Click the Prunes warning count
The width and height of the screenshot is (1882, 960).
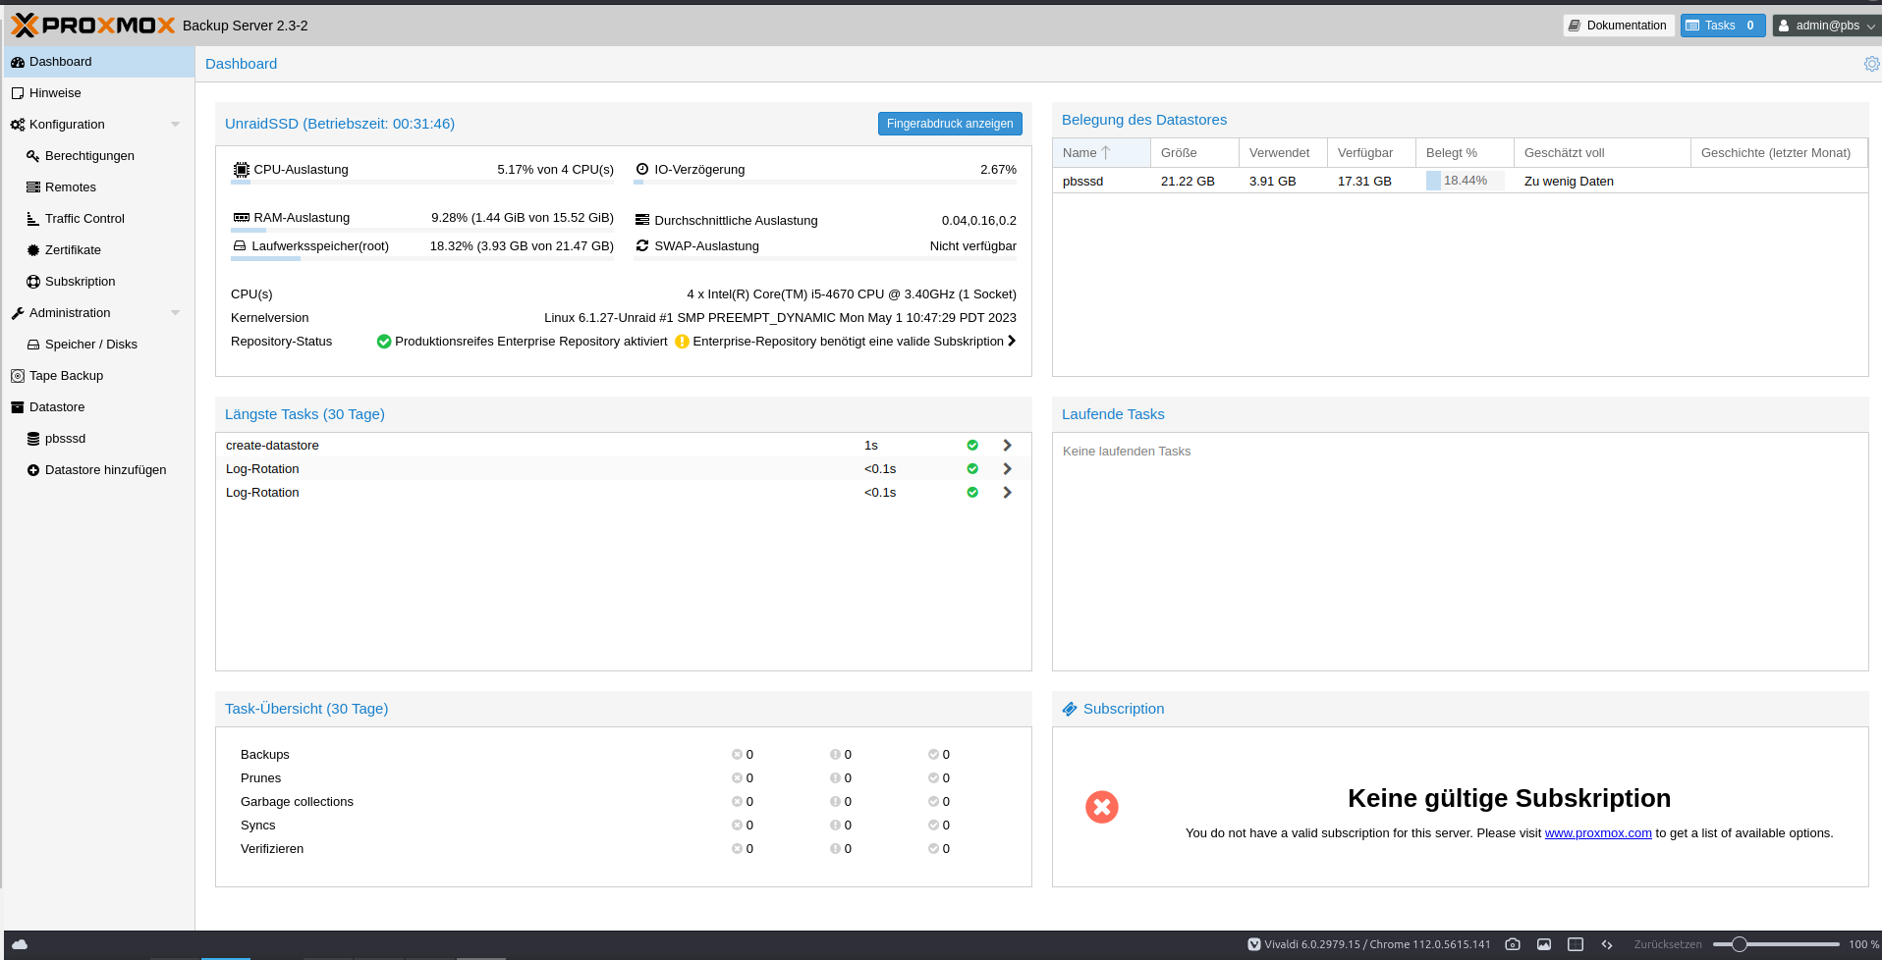coord(841,778)
